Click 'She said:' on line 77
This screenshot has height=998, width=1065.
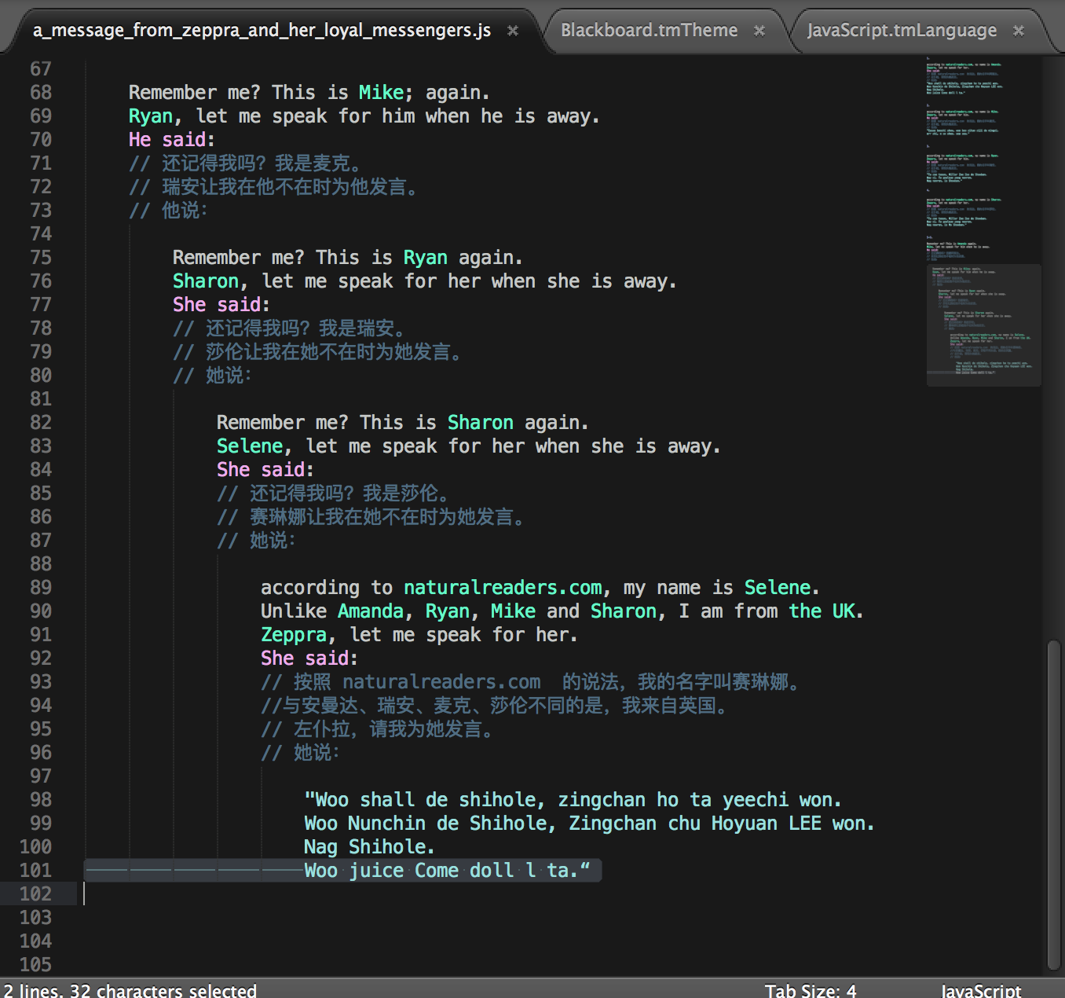(x=221, y=305)
